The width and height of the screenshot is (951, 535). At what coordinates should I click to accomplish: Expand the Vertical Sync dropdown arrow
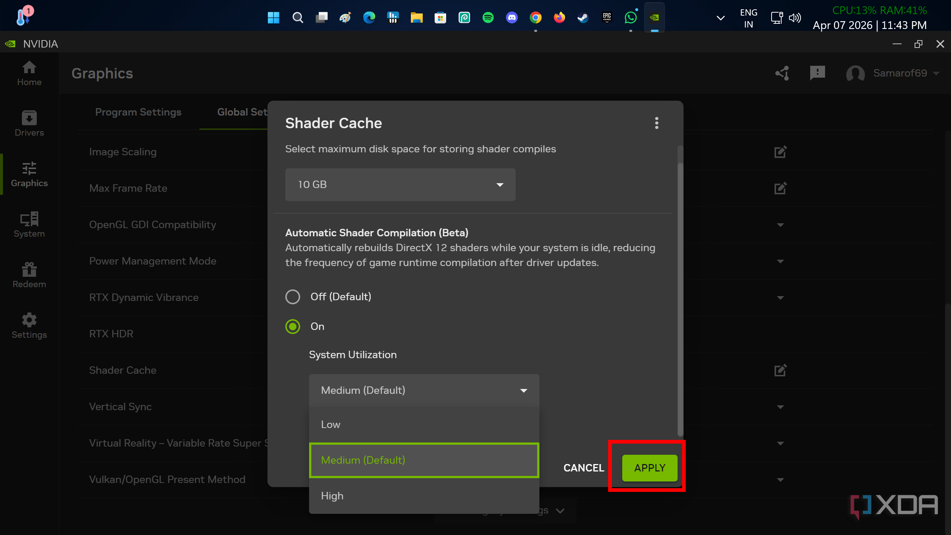coord(780,407)
